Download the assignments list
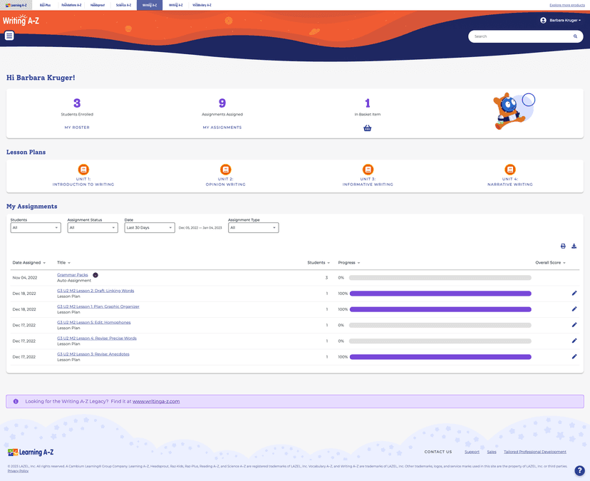Viewport: 590px width, 481px height. point(574,246)
